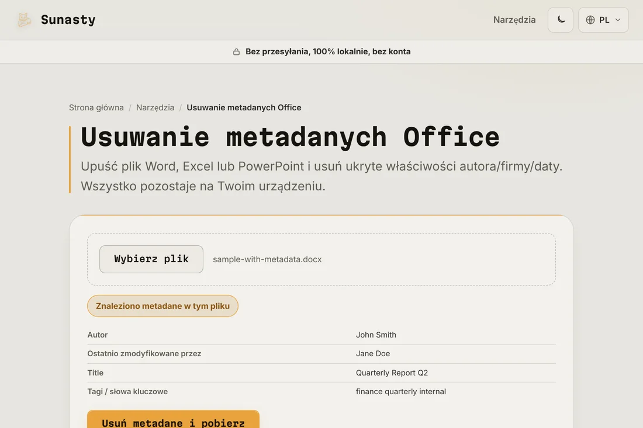Image resolution: width=643 pixels, height=428 pixels.
Task: Click Znaleziono metadane w tym pliku badge
Action: (x=163, y=306)
